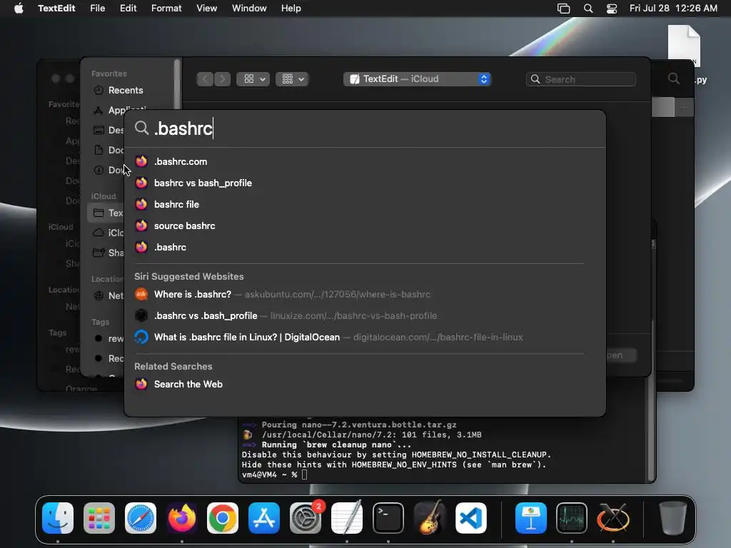The width and height of the screenshot is (731, 548).
Task: Select the plain .bashrc suggestion
Action: point(365,248)
